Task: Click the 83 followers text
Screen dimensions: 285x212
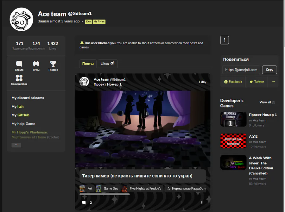Action: (257, 184)
